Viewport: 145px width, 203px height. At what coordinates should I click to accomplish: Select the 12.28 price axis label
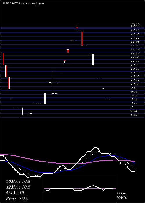click(x=135, y=34)
